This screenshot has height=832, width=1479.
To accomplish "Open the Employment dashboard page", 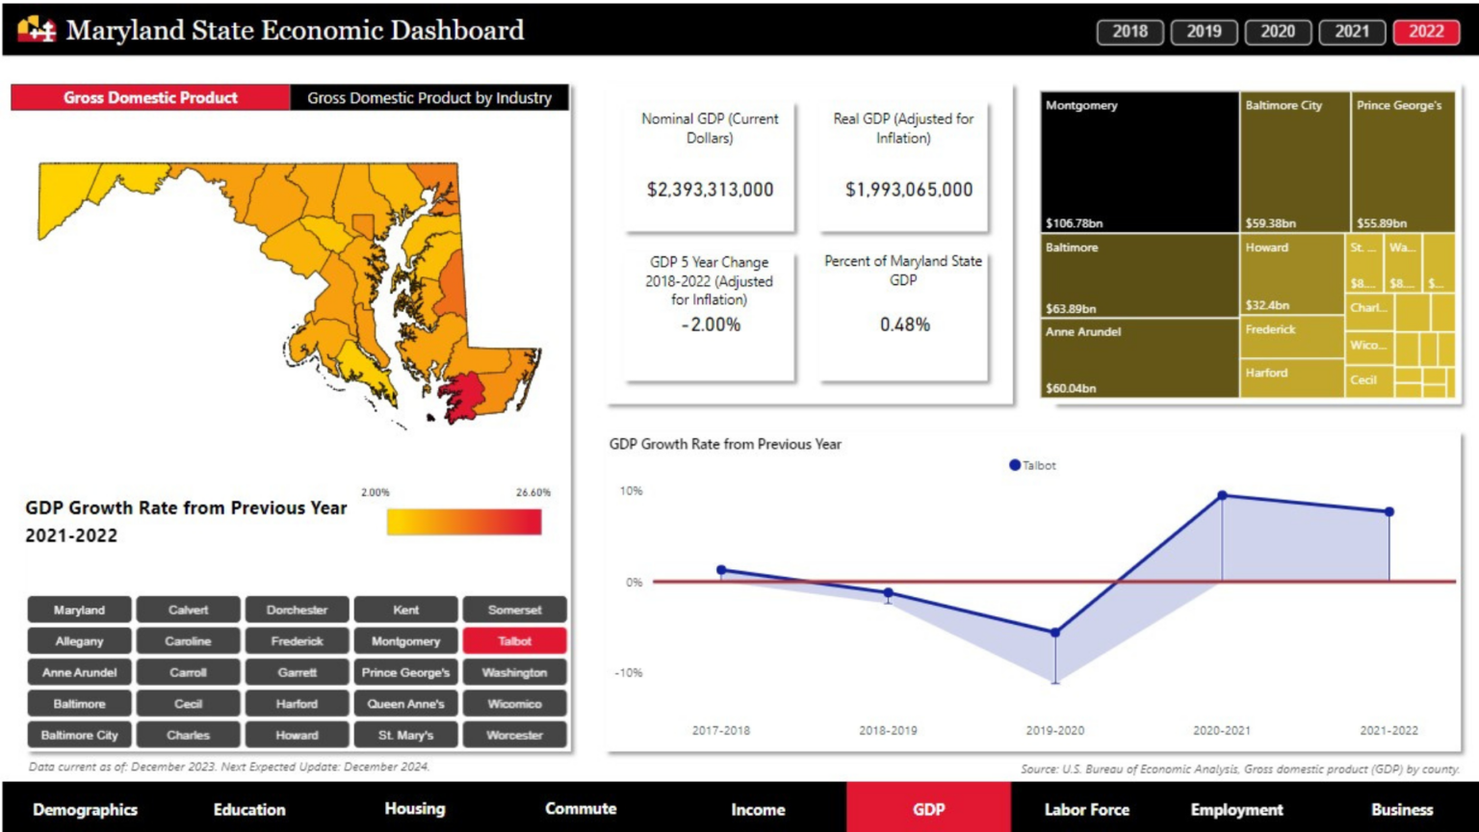I will (1237, 809).
